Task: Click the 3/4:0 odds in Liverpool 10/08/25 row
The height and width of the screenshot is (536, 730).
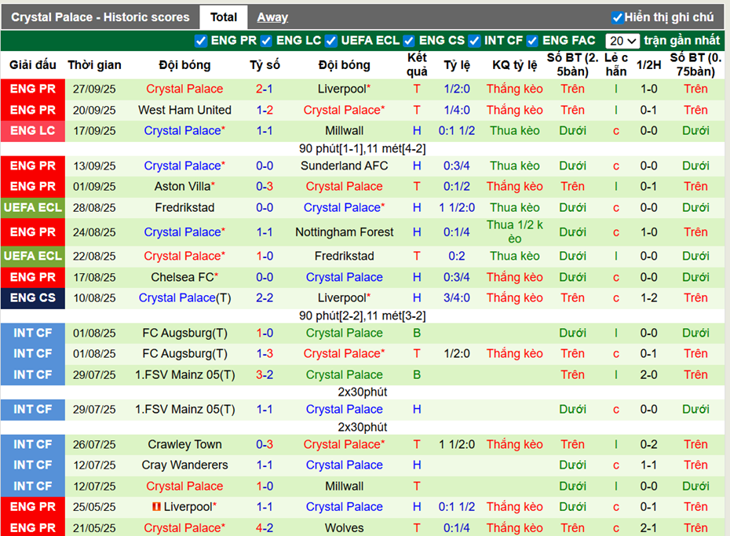Action: pos(456,297)
